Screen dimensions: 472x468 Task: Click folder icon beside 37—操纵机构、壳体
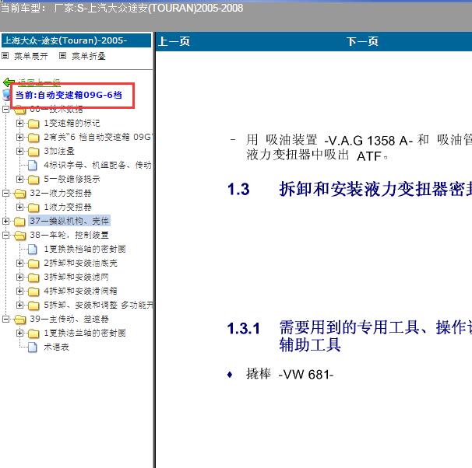[x=19, y=222]
